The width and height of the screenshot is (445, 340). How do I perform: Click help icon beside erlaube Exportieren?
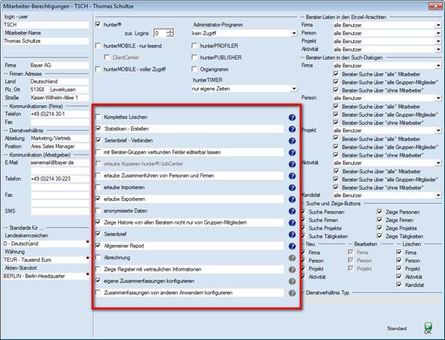point(292,199)
